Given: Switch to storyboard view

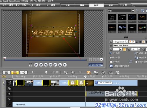Looking at the screenshot, I should point(6,72).
